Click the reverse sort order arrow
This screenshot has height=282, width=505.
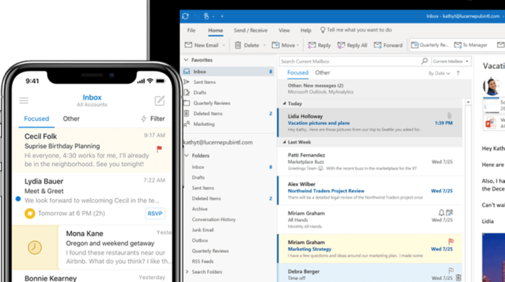(x=458, y=73)
